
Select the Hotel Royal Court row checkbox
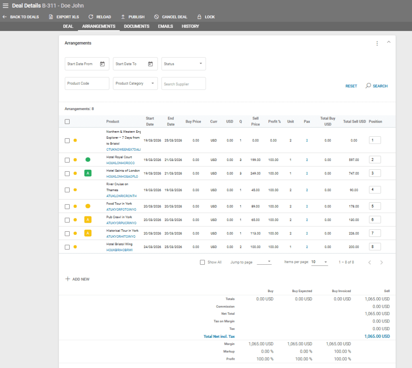pyautogui.click(x=67, y=160)
